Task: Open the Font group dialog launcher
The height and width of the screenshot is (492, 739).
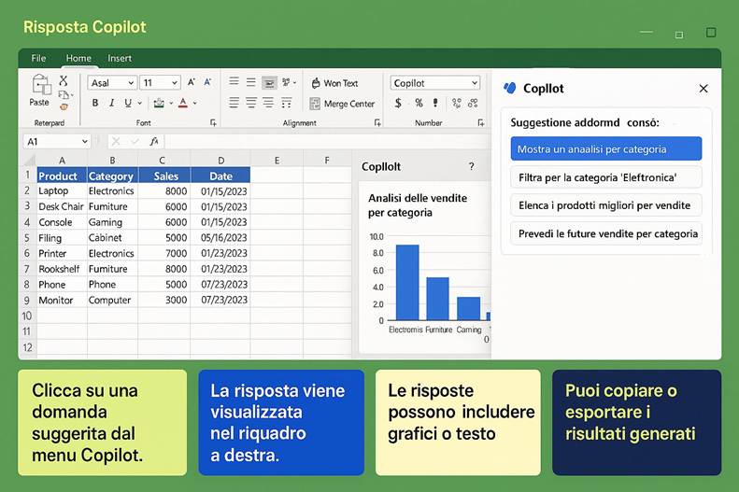Action: pyautogui.click(x=213, y=123)
